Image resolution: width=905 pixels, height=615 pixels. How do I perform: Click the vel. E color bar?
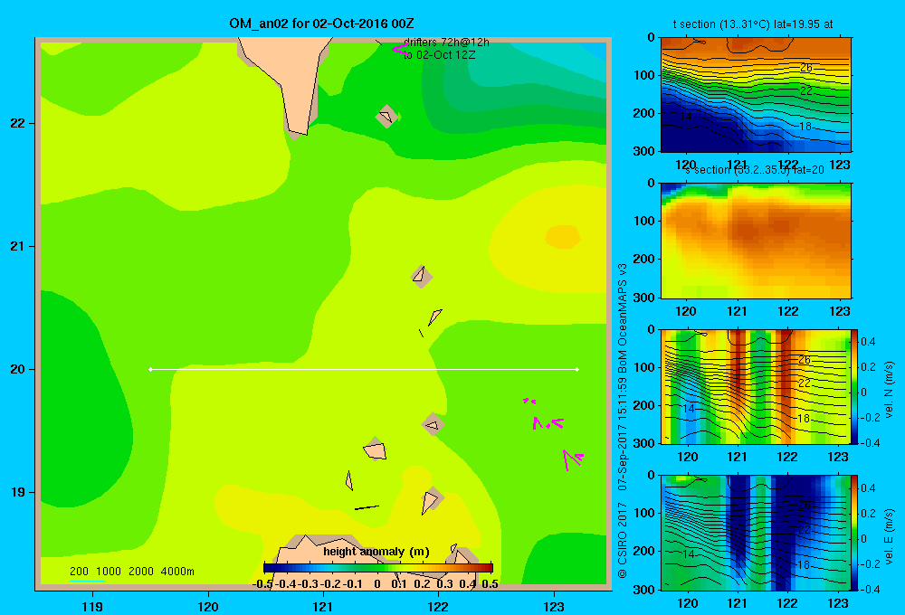(x=855, y=532)
